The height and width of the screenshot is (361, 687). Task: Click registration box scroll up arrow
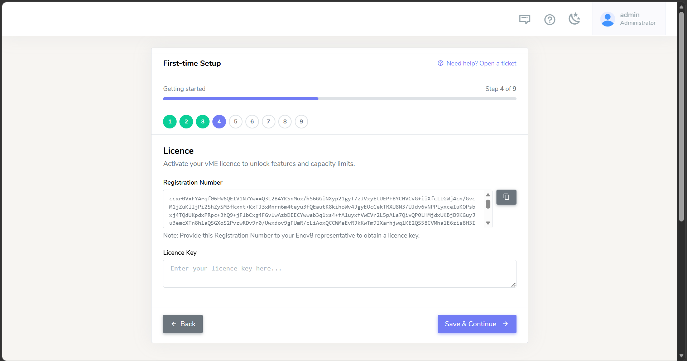tap(488, 195)
